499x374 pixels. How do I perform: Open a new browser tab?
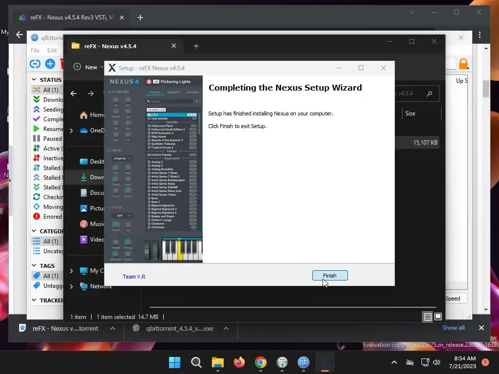point(140,18)
